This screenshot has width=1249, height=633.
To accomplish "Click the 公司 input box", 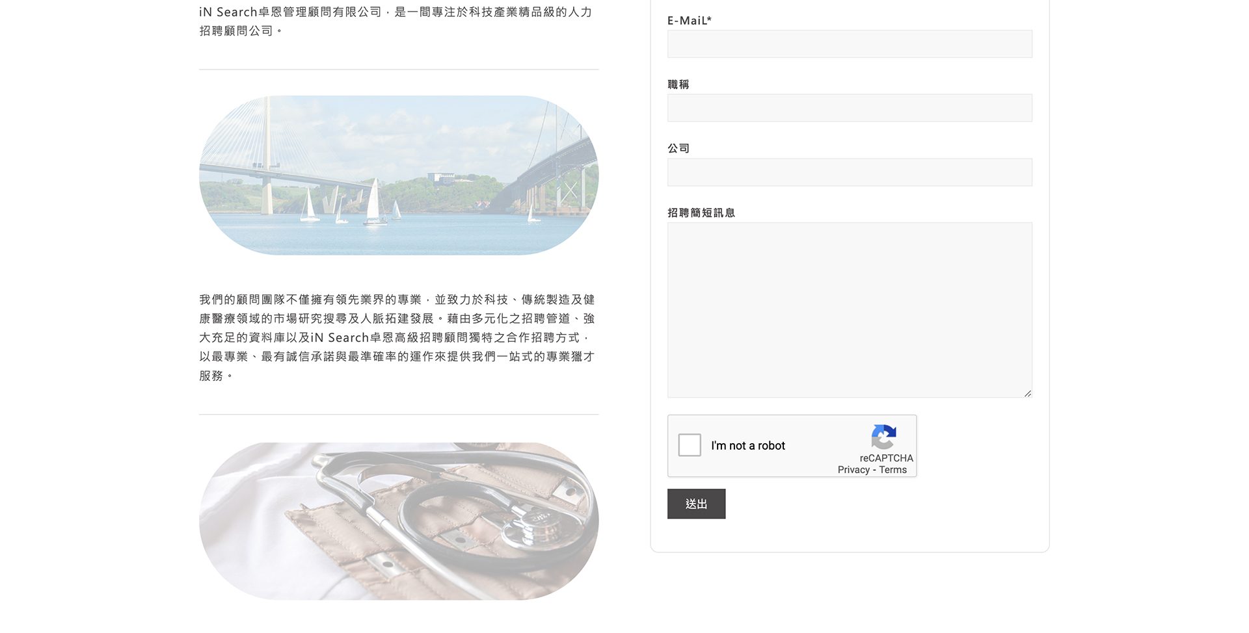I will 850,172.
